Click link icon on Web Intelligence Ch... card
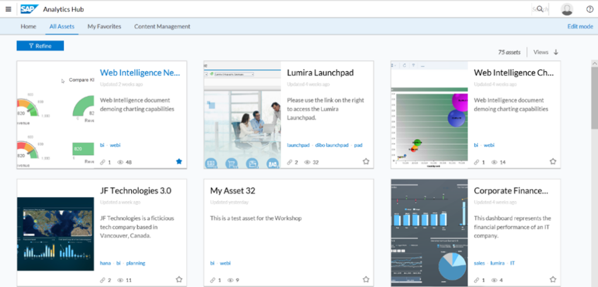 477,162
